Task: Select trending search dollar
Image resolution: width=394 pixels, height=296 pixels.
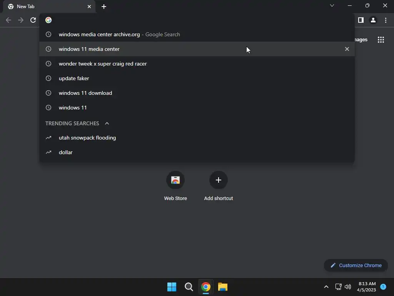Action: 197,152
